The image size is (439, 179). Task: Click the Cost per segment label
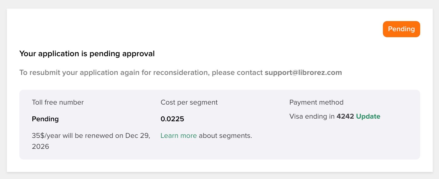tap(189, 102)
